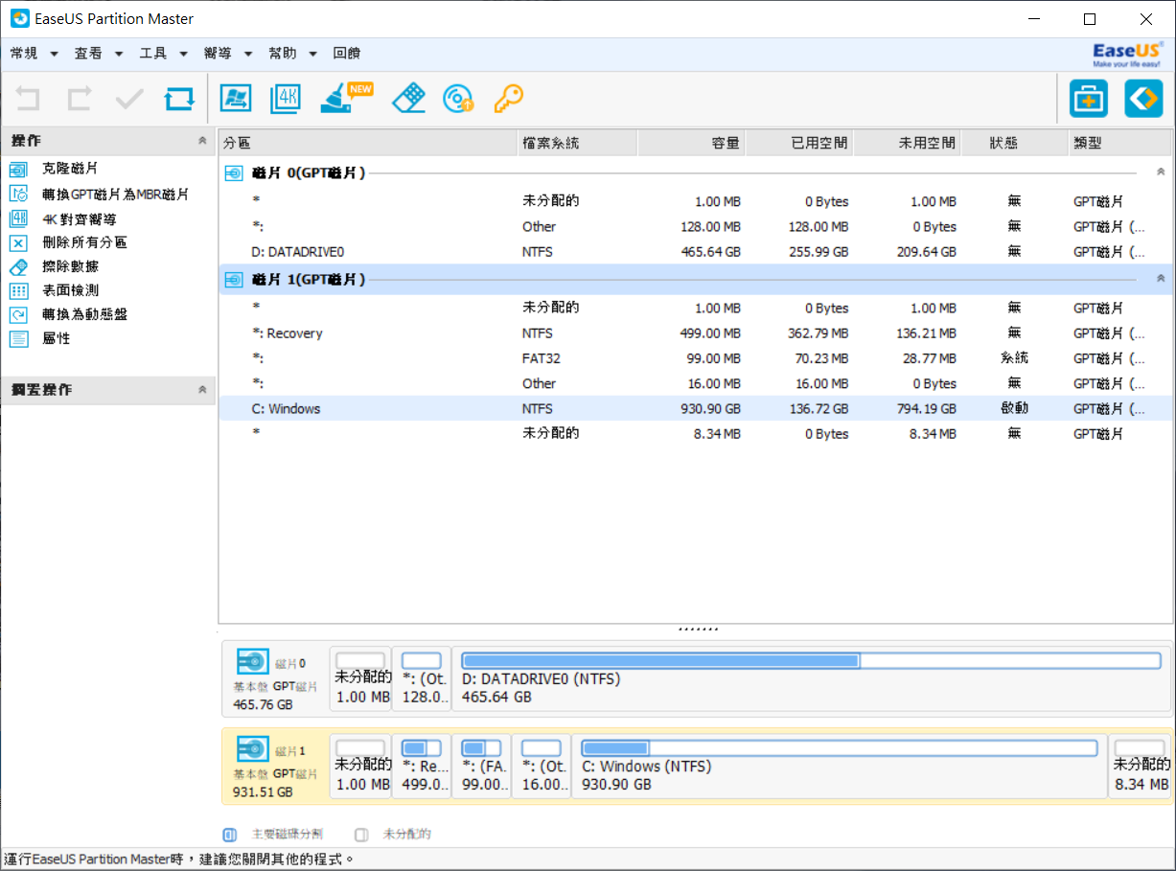Click the orange key activation icon
Screen dimensions: 1176x871
(x=508, y=99)
